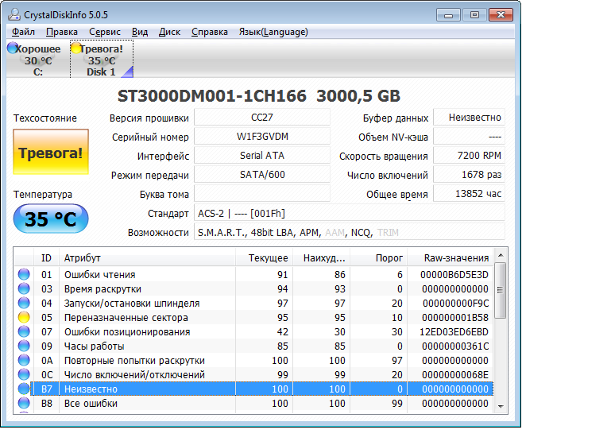Image resolution: width=611 pixels, height=445 pixels.
Task: Click the attribute list scrollbar thumb
Action: (501, 290)
